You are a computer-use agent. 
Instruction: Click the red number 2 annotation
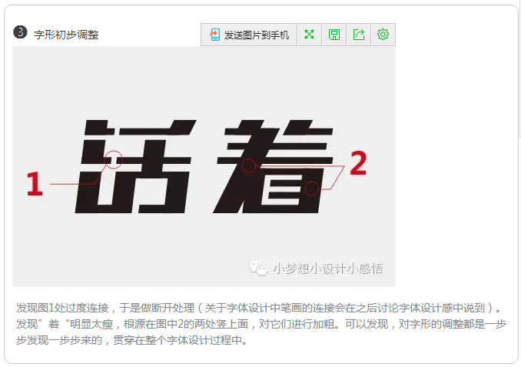coord(358,162)
